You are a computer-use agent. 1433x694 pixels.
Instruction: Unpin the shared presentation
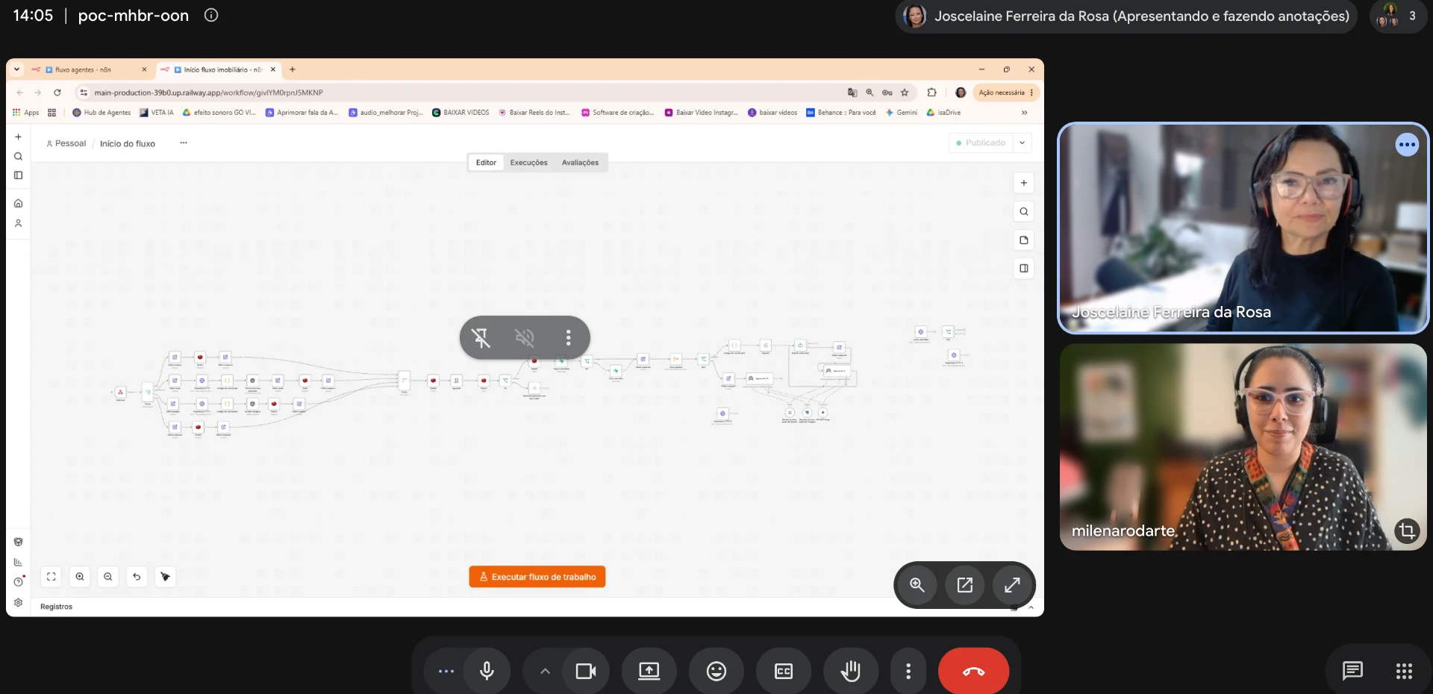click(x=481, y=338)
